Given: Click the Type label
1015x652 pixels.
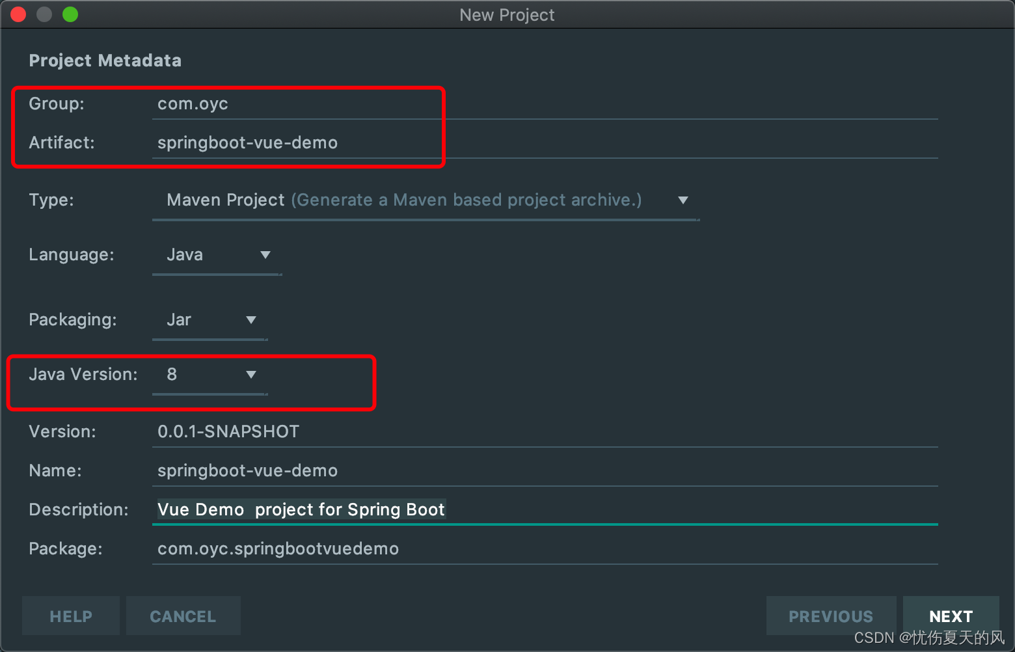Looking at the screenshot, I should pyautogui.click(x=51, y=200).
